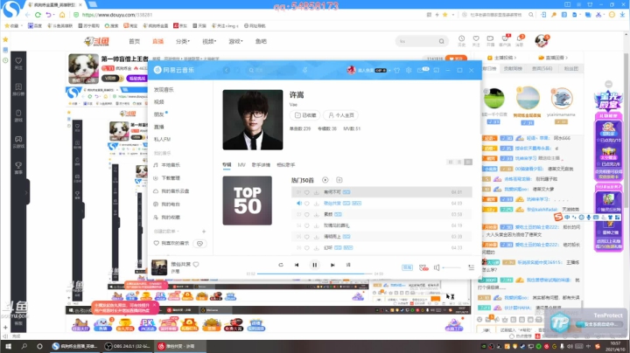Go back in NetEase Cloud Music navigation

227,70
